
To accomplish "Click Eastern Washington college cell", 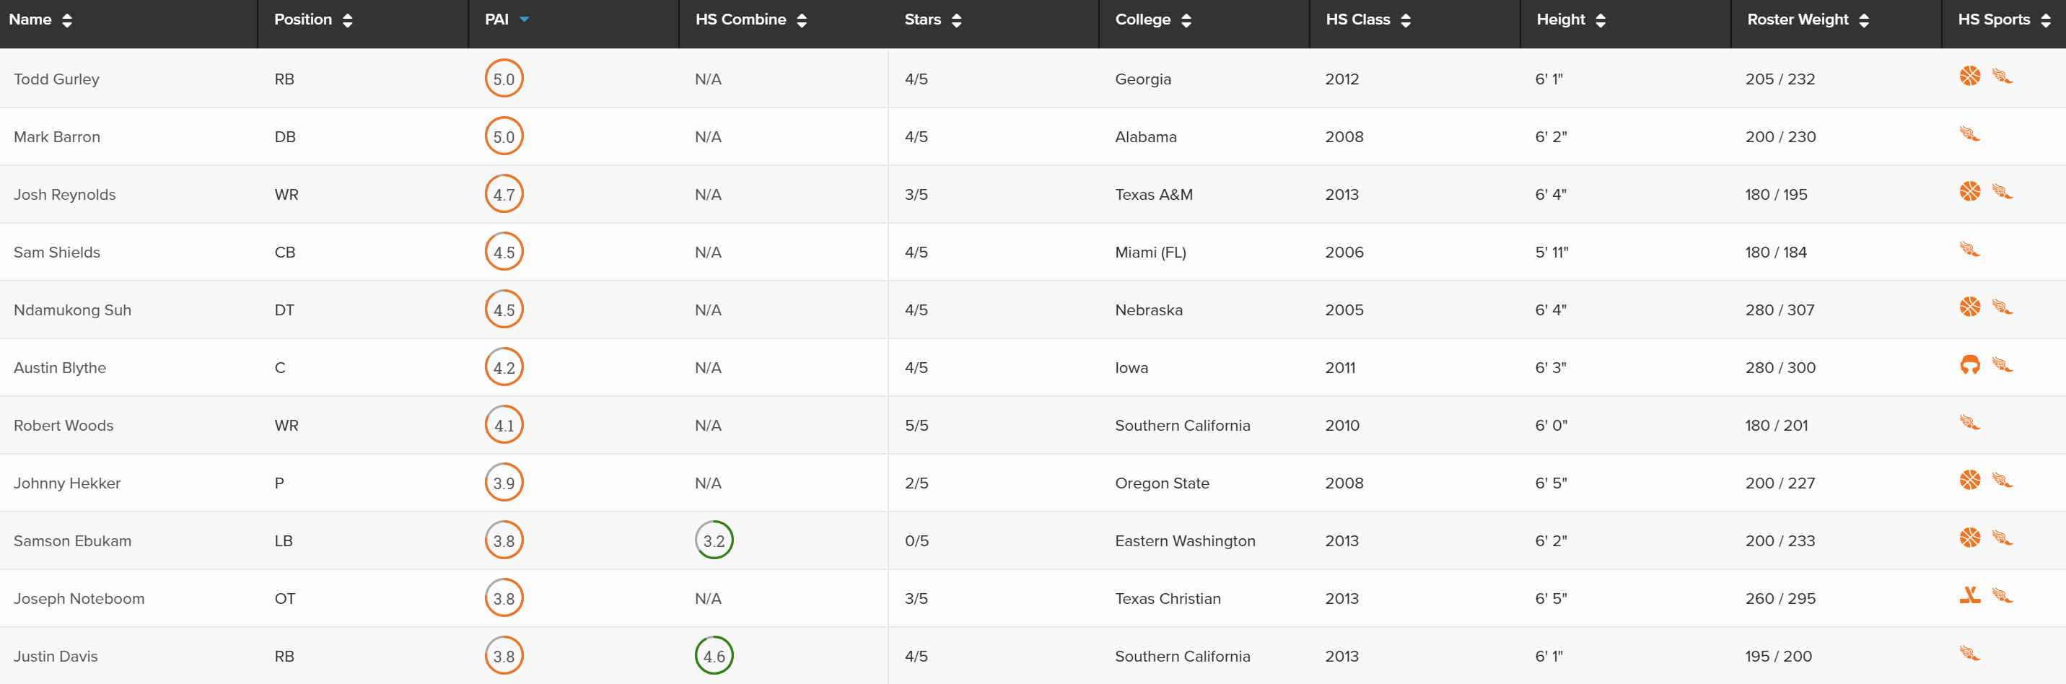I will point(1185,541).
